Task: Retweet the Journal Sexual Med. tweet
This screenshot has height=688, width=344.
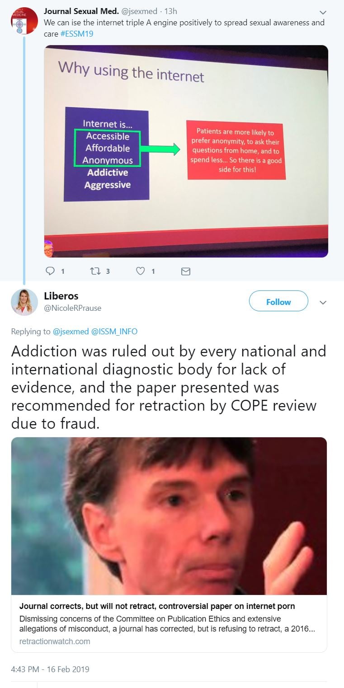Action: point(95,271)
